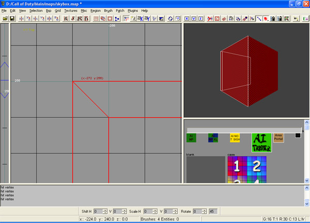The image size is (310, 223).
Task: Select the AI NP green texture
Action: pos(191,138)
